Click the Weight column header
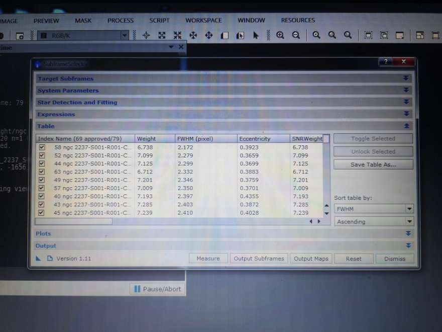 [x=155, y=139]
